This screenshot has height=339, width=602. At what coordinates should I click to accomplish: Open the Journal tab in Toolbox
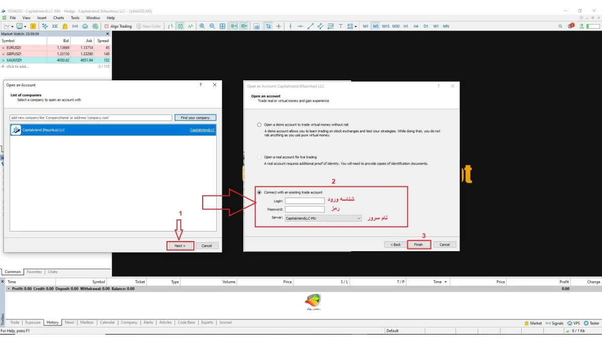tap(225, 322)
